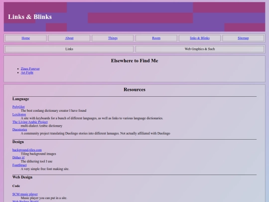Screen dimensions: 269x202
Task: Open the Sitemap link
Action: coord(243,38)
